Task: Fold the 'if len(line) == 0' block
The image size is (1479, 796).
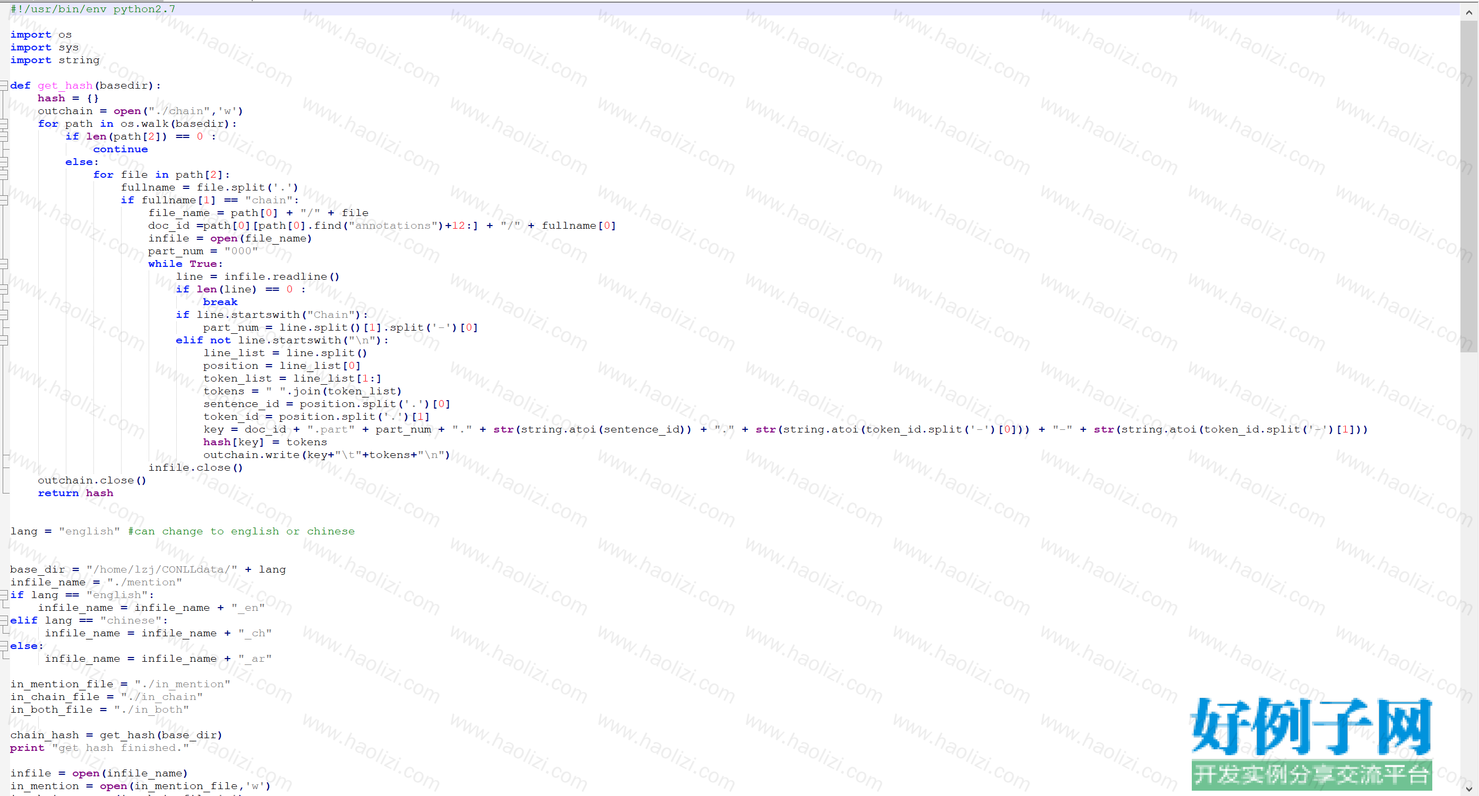Action: [4, 289]
